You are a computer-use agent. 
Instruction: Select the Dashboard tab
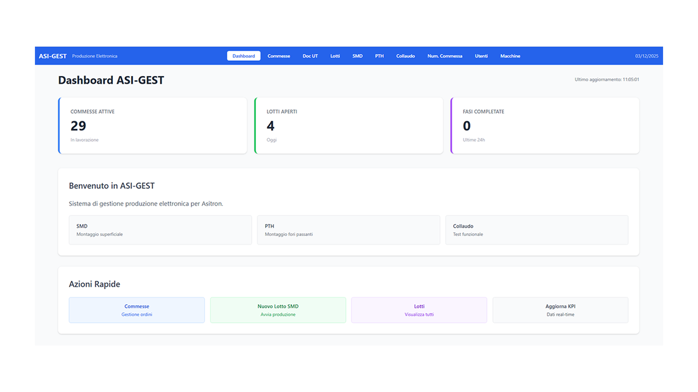[x=244, y=56]
